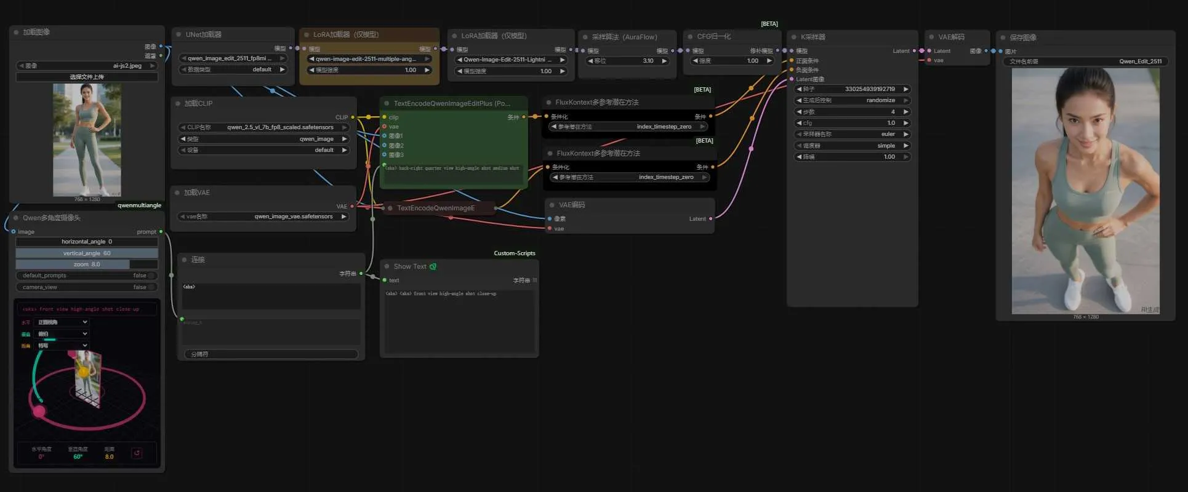This screenshot has width=1188, height=492.
Task: Click the collapse dot on the 保存图像 node
Action: click(1003, 38)
